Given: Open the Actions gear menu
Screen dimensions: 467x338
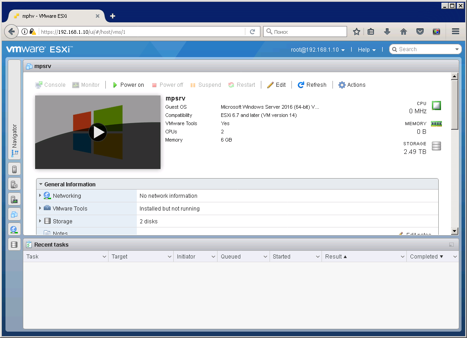Looking at the screenshot, I should pos(352,85).
